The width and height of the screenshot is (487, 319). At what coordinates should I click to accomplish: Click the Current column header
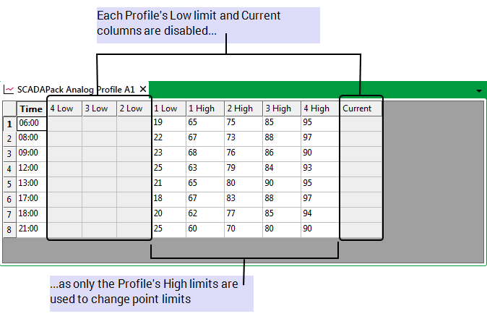click(x=360, y=109)
